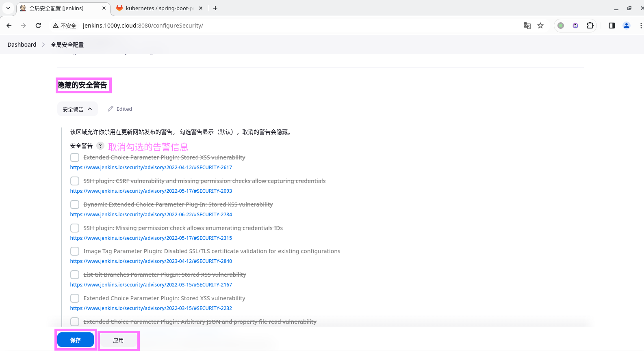The image size is (644, 351).
Task: Open a new browser tab
Action: coord(215,8)
